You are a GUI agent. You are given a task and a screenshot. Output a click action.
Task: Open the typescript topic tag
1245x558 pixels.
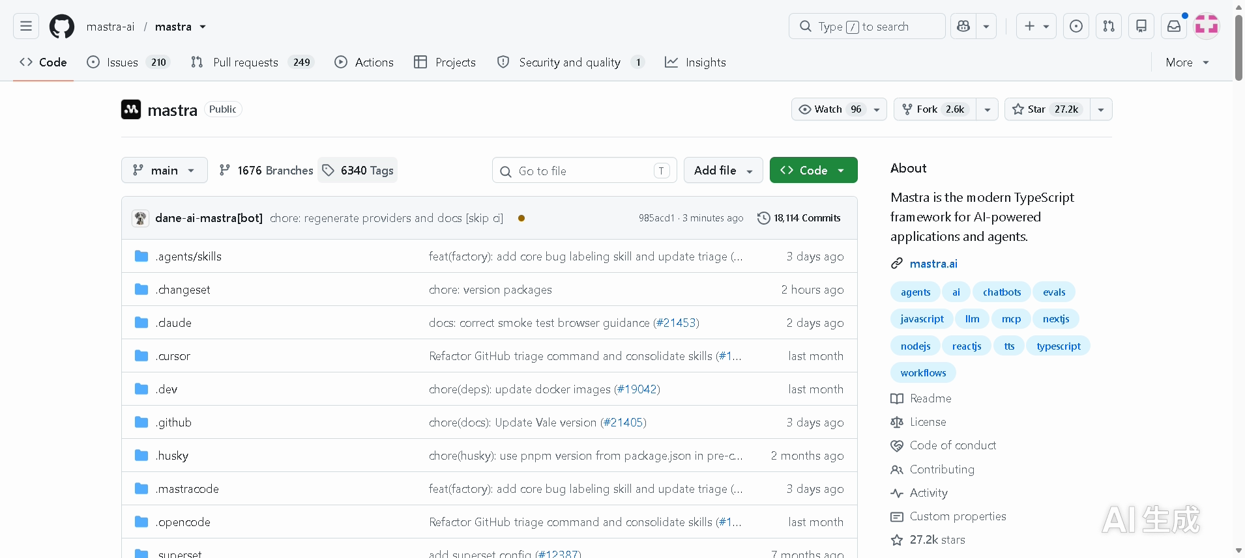[x=1059, y=346]
